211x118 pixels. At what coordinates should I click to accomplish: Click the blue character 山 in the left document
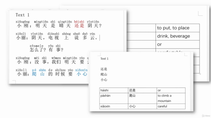(x=42, y=74)
